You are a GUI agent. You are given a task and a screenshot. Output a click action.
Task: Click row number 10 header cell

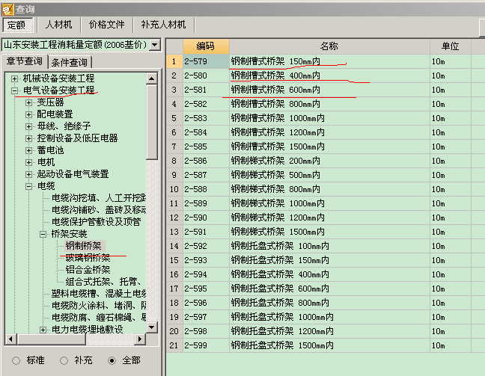click(174, 189)
